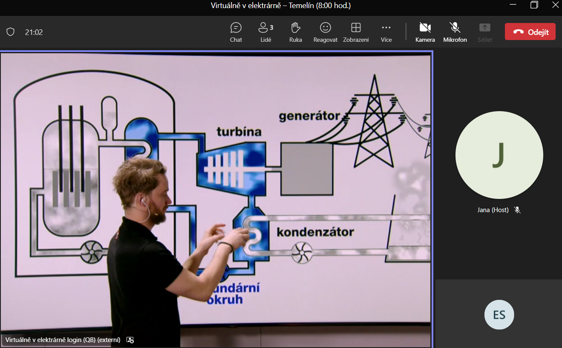Image resolution: width=562 pixels, height=348 pixels.
Task: Click the shield security icon
Action: click(11, 32)
